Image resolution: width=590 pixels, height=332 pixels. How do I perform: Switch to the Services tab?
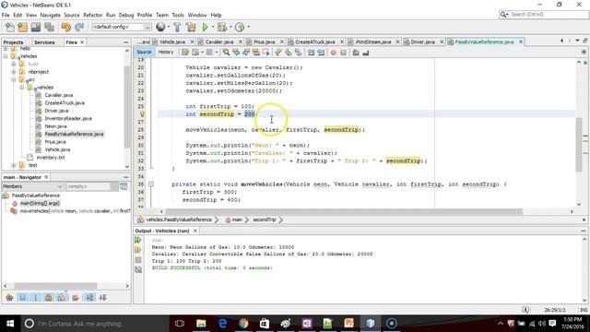click(x=44, y=42)
